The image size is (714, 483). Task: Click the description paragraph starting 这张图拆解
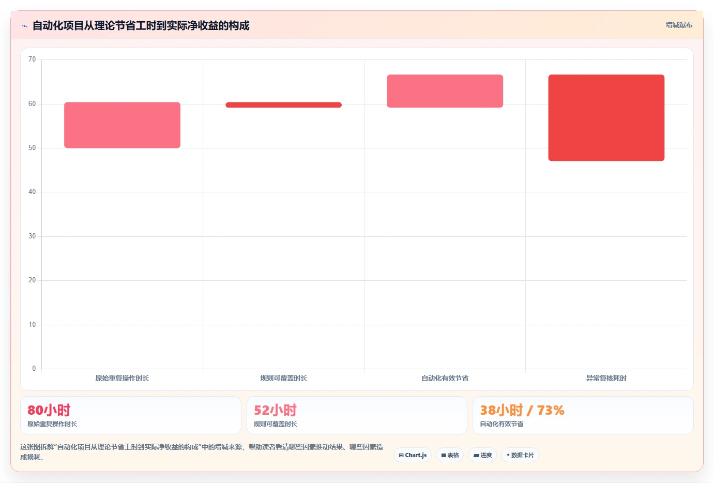pyautogui.click(x=202, y=452)
